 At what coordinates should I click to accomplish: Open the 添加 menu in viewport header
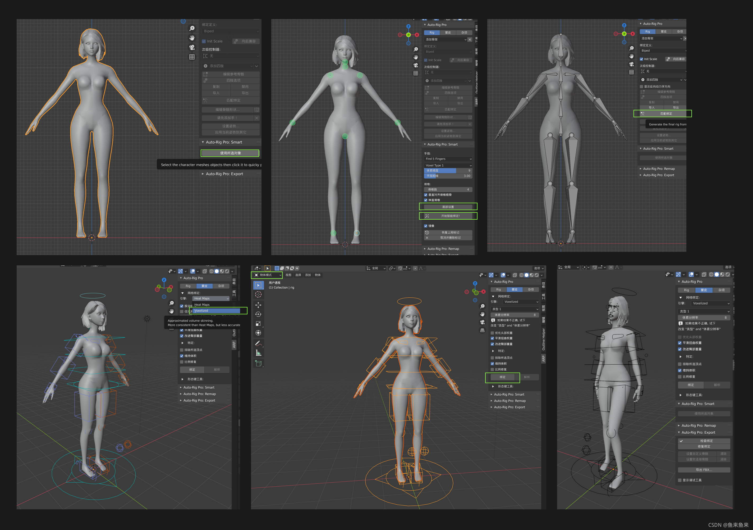[308, 275]
